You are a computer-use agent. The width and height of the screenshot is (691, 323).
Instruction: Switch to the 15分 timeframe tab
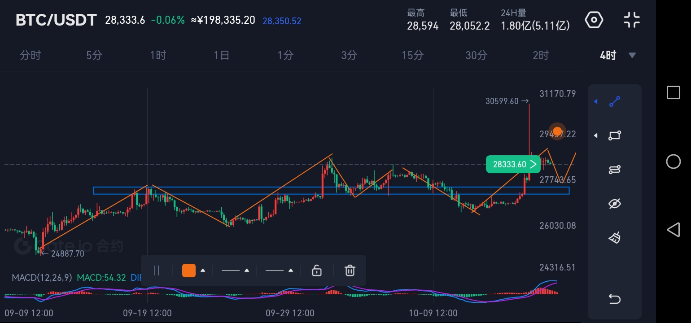(413, 55)
